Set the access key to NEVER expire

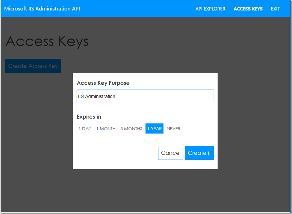click(173, 129)
